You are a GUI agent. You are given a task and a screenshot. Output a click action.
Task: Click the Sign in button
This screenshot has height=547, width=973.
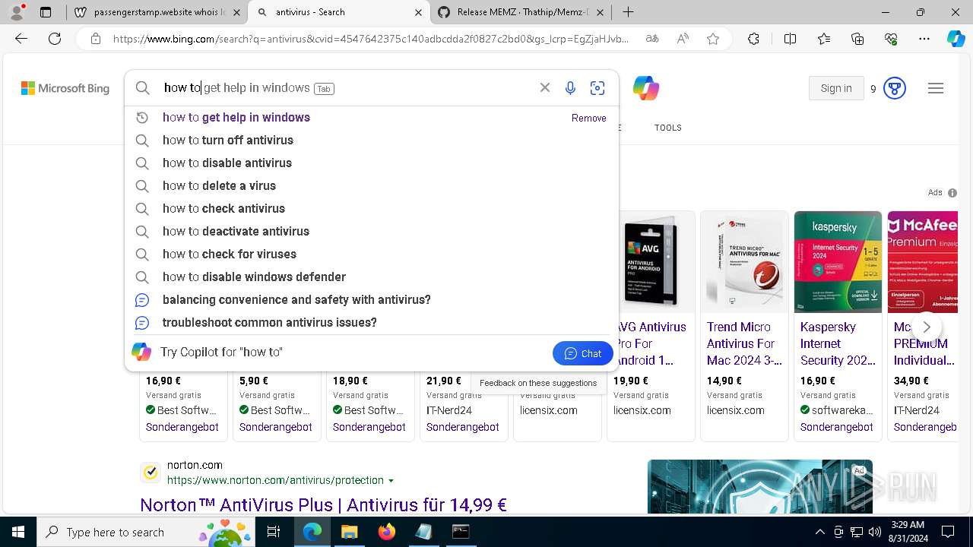point(836,89)
